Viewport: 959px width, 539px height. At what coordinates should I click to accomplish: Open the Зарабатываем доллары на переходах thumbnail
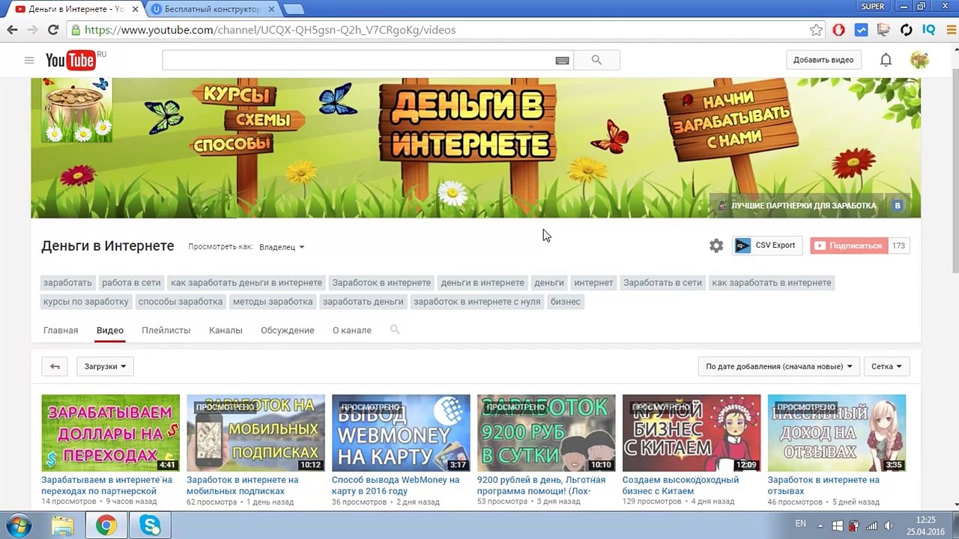pyautogui.click(x=111, y=433)
